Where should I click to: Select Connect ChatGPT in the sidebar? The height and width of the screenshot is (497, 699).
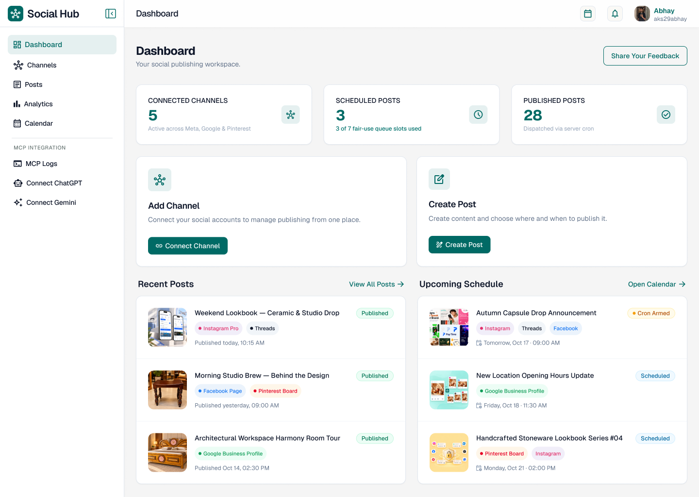click(x=62, y=183)
